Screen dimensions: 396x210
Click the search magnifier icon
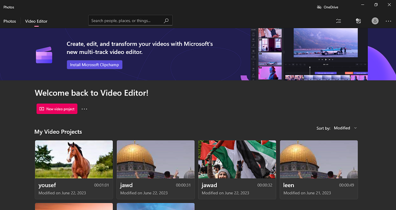[x=166, y=21]
